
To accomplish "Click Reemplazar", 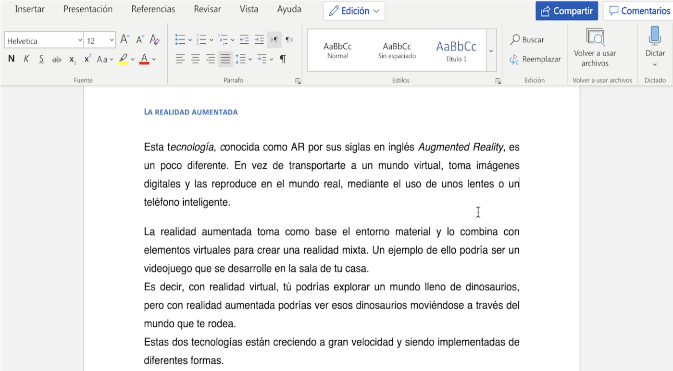I will [x=535, y=60].
